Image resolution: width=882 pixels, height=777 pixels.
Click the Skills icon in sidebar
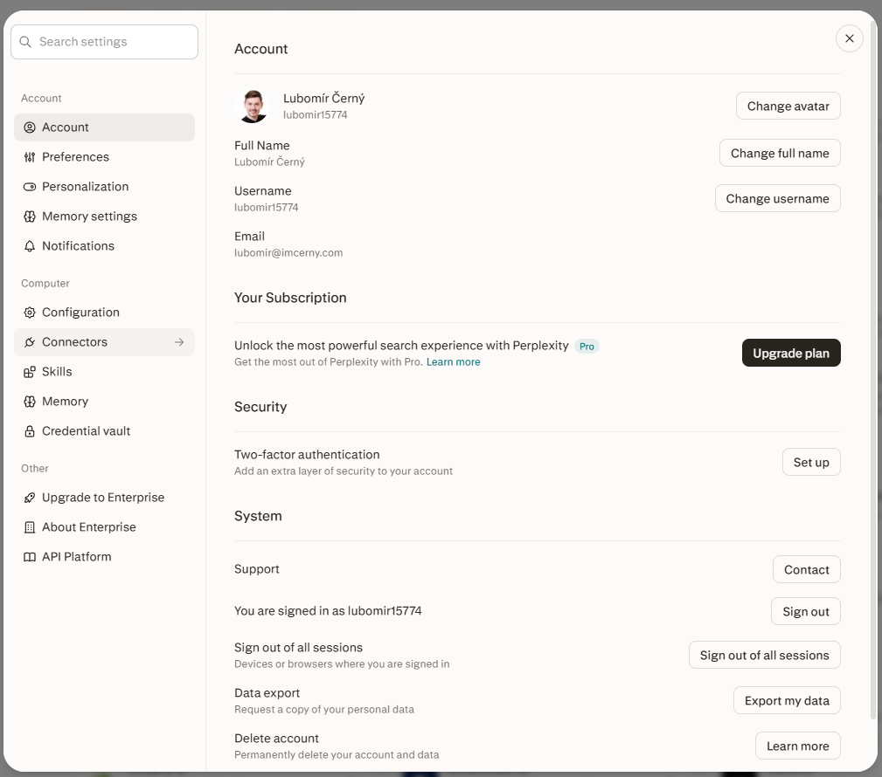pos(29,372)
